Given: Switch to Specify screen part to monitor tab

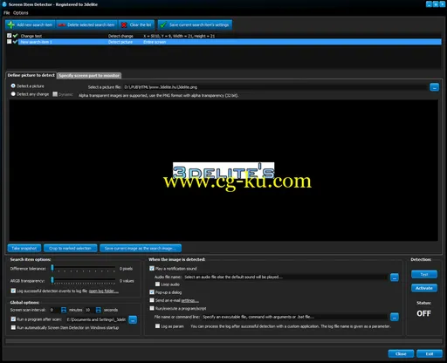Looking at the screenshot, I should point(89,76).
